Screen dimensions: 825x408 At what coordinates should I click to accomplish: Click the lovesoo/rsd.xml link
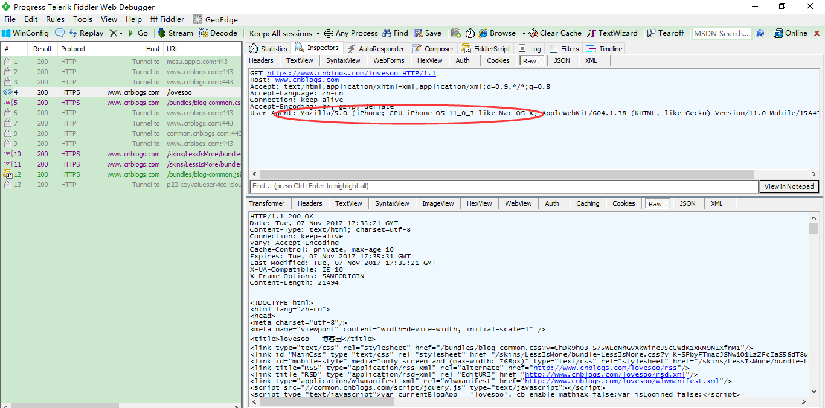coord(609,374)
